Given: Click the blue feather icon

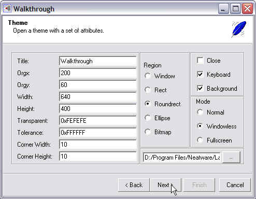Looking at the screenshot, I should tap(239, 29).
